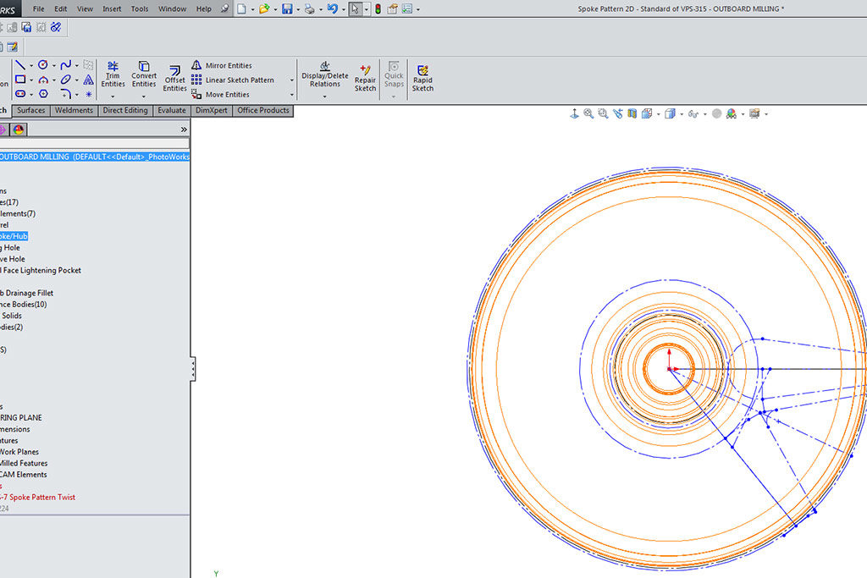Image resolution: width=867 pixels, height=578 pixels.
Task: Open the Trim Entities dropdown arrow
Action: (113, 96)
